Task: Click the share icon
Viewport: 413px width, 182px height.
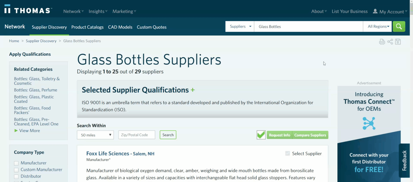Action: point(390,42)
